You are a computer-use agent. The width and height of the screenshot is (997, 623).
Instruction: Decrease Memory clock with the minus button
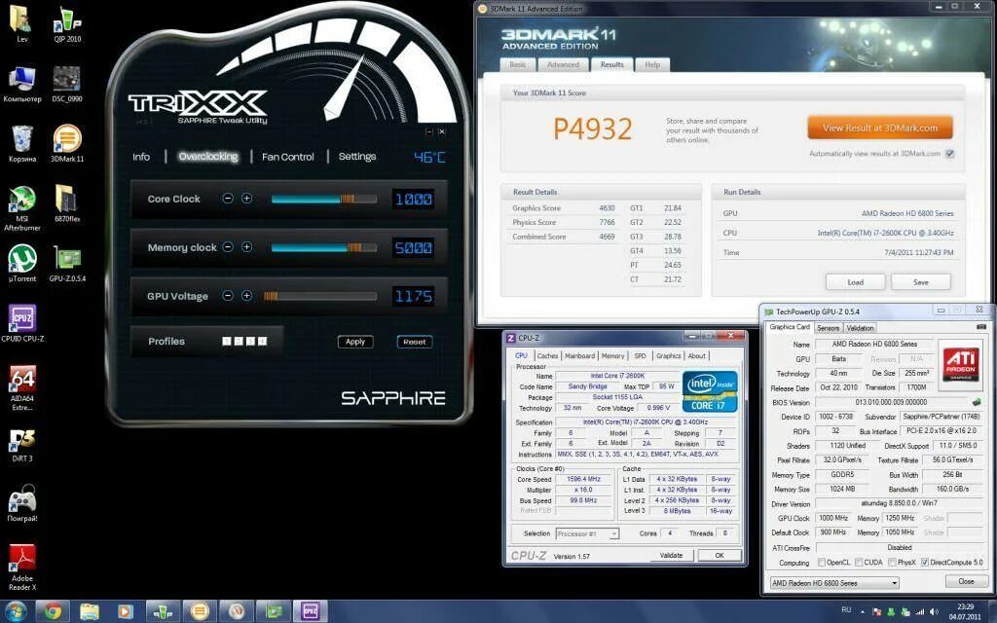[228, 246]
